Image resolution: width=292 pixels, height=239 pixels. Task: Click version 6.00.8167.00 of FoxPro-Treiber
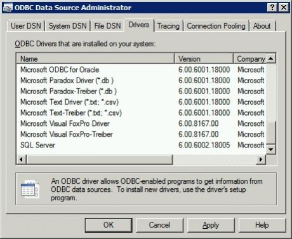198,135
